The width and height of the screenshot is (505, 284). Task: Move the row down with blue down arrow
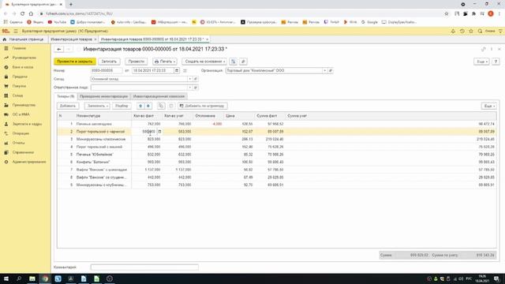(x=148, y=106)
